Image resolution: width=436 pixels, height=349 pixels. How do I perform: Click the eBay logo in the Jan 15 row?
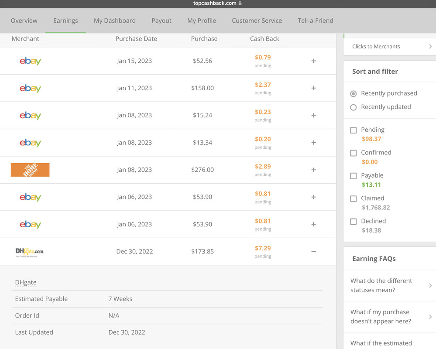coord(30,61)
